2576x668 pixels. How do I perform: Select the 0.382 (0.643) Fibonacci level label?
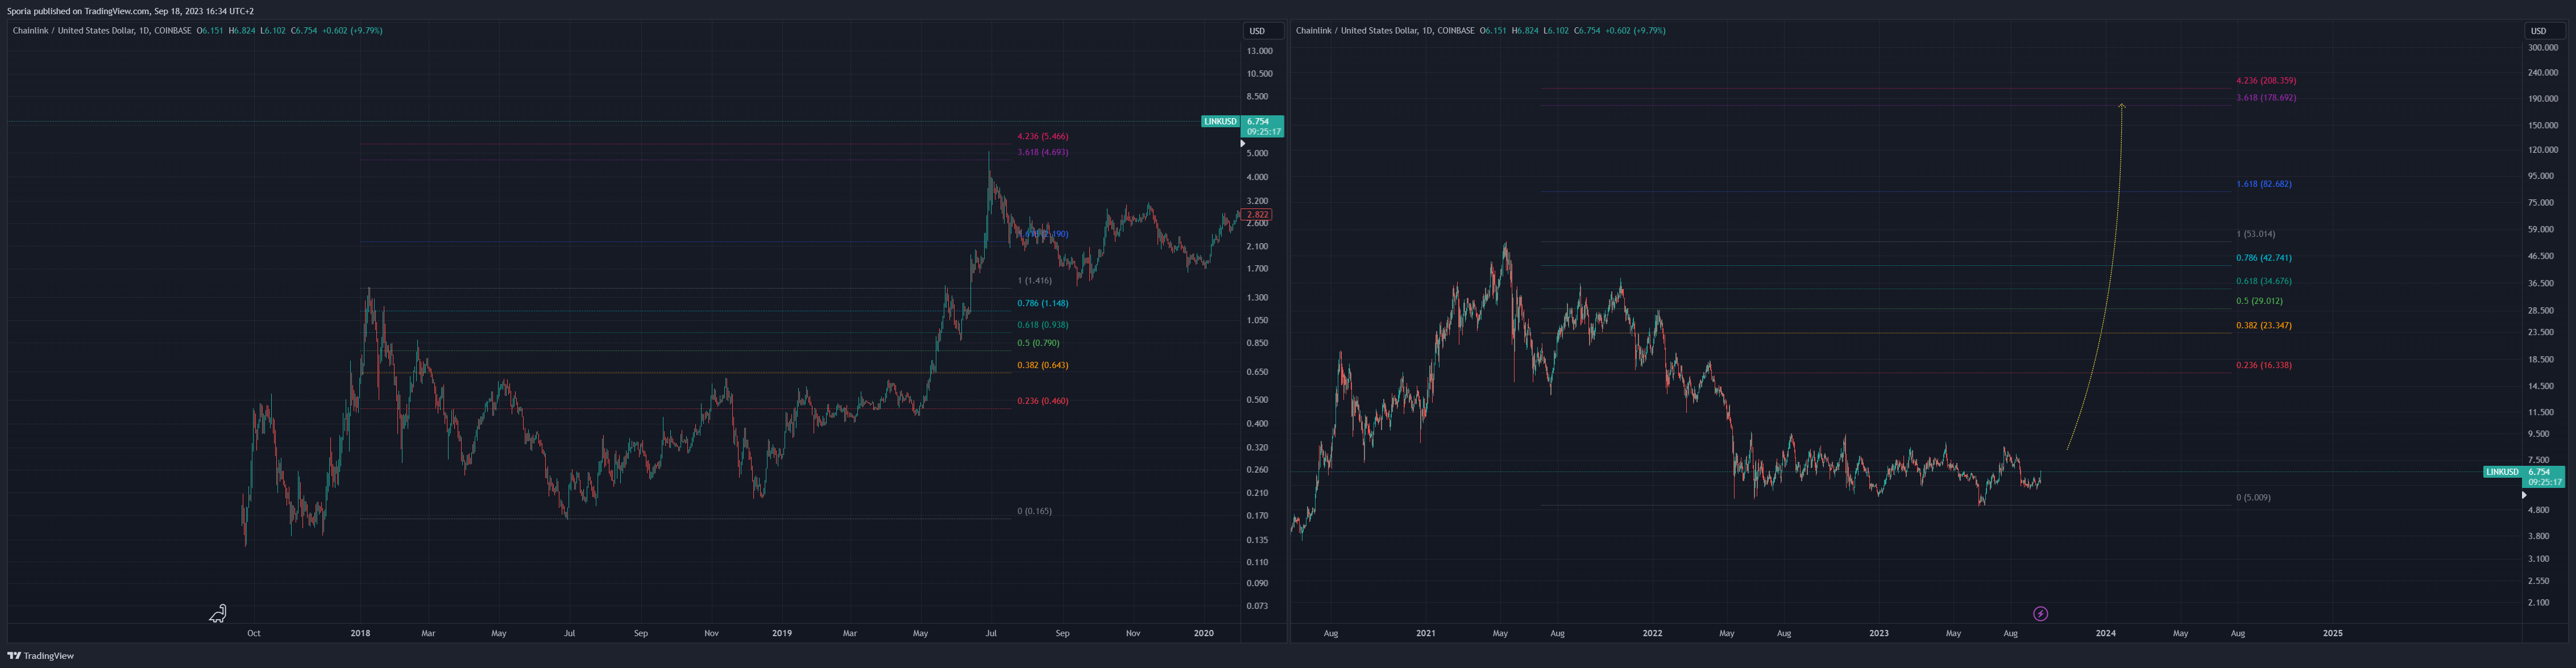point(1042,365)
